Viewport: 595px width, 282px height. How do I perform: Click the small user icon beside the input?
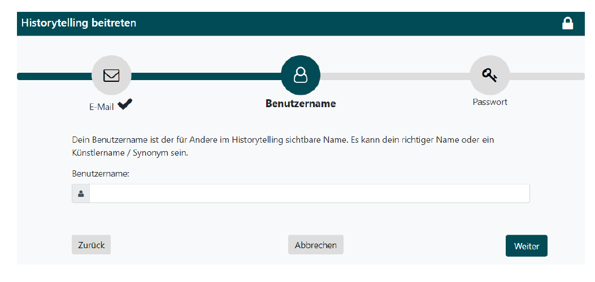click(81, 194)
